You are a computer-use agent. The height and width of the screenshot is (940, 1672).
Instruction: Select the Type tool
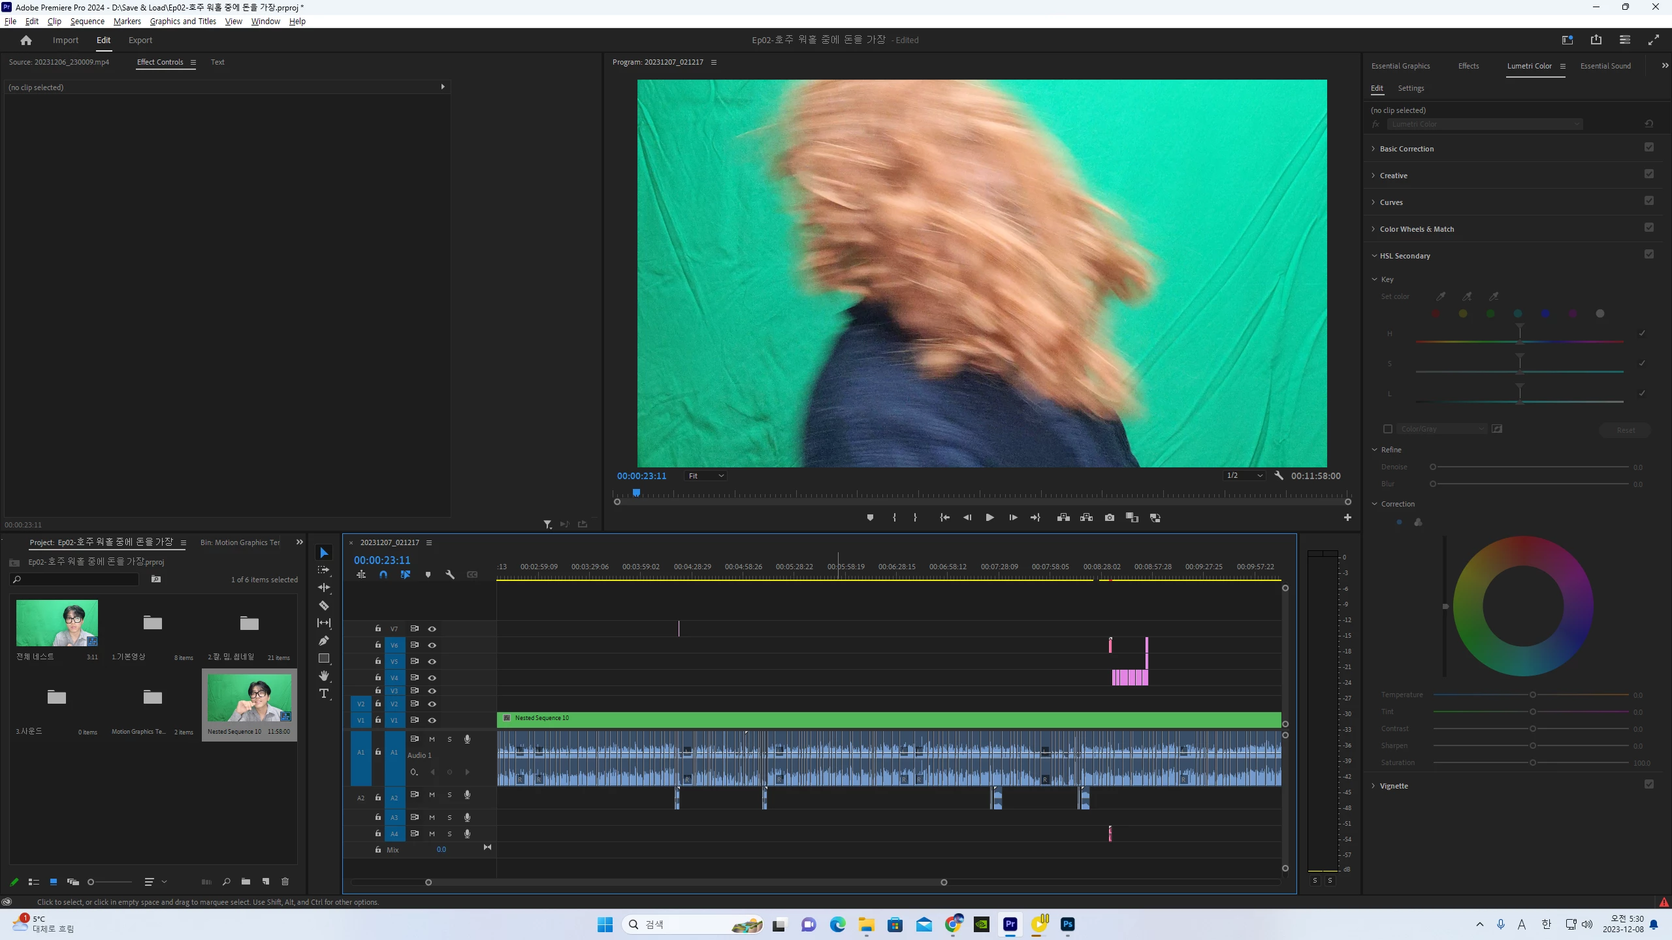(323, 693)
